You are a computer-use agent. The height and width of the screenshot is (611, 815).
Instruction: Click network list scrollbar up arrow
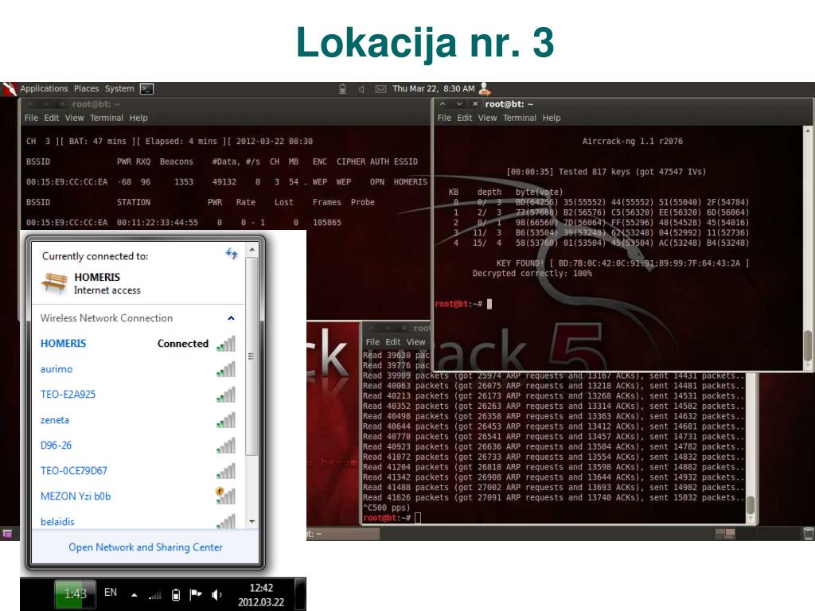(252, 250)
